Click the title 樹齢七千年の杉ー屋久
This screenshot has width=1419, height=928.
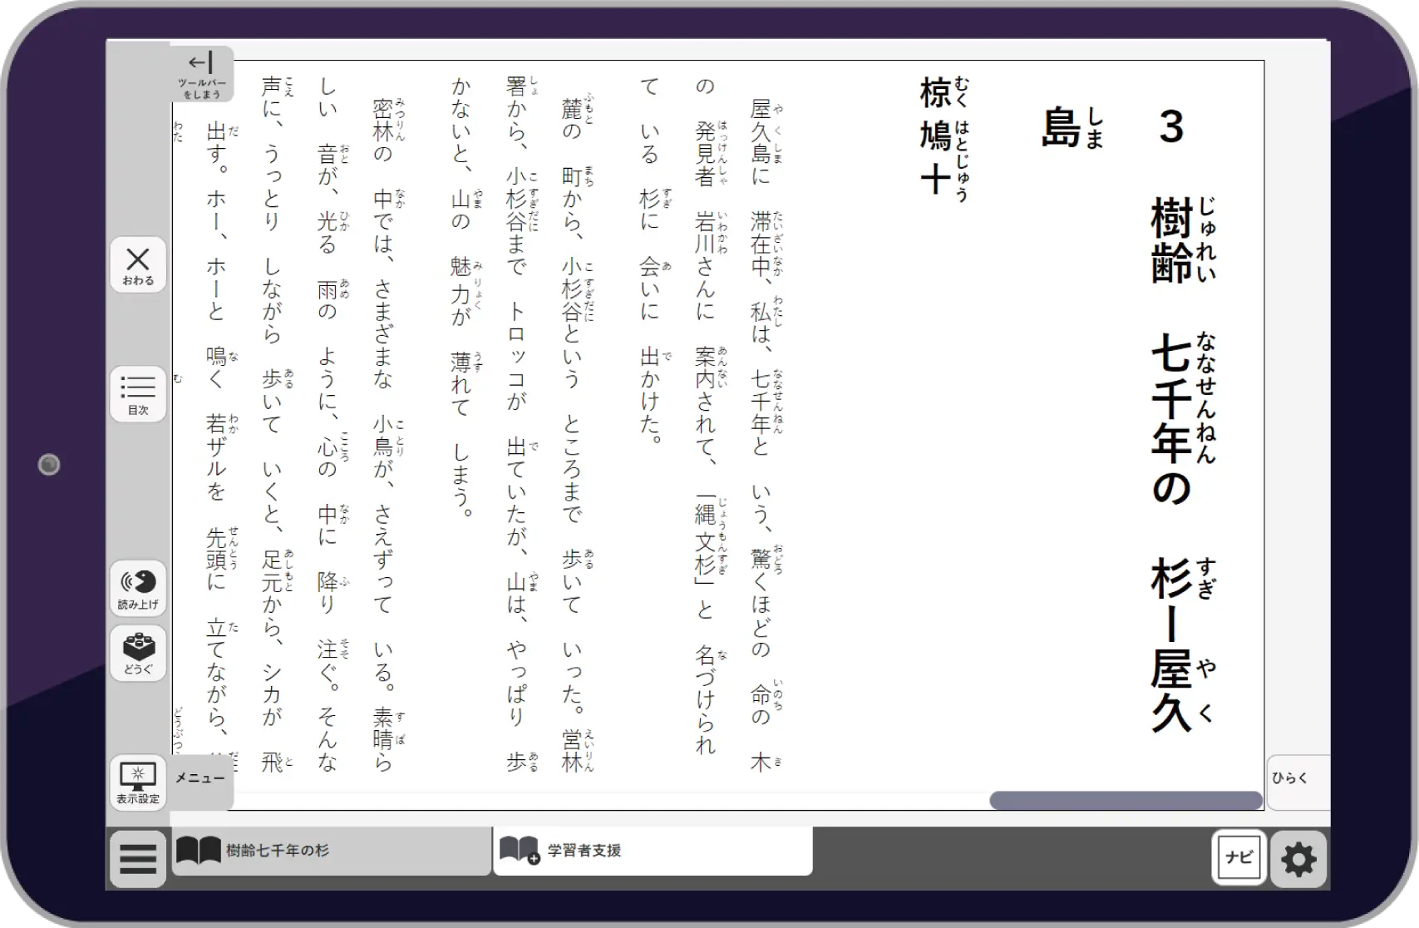1182,464
